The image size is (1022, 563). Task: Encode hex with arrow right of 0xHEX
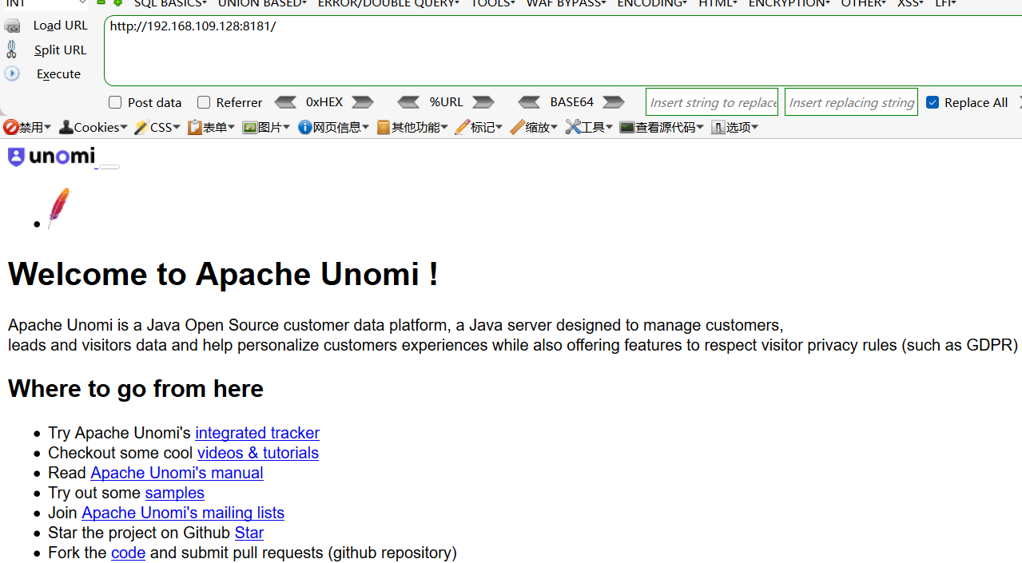(363, 102)
